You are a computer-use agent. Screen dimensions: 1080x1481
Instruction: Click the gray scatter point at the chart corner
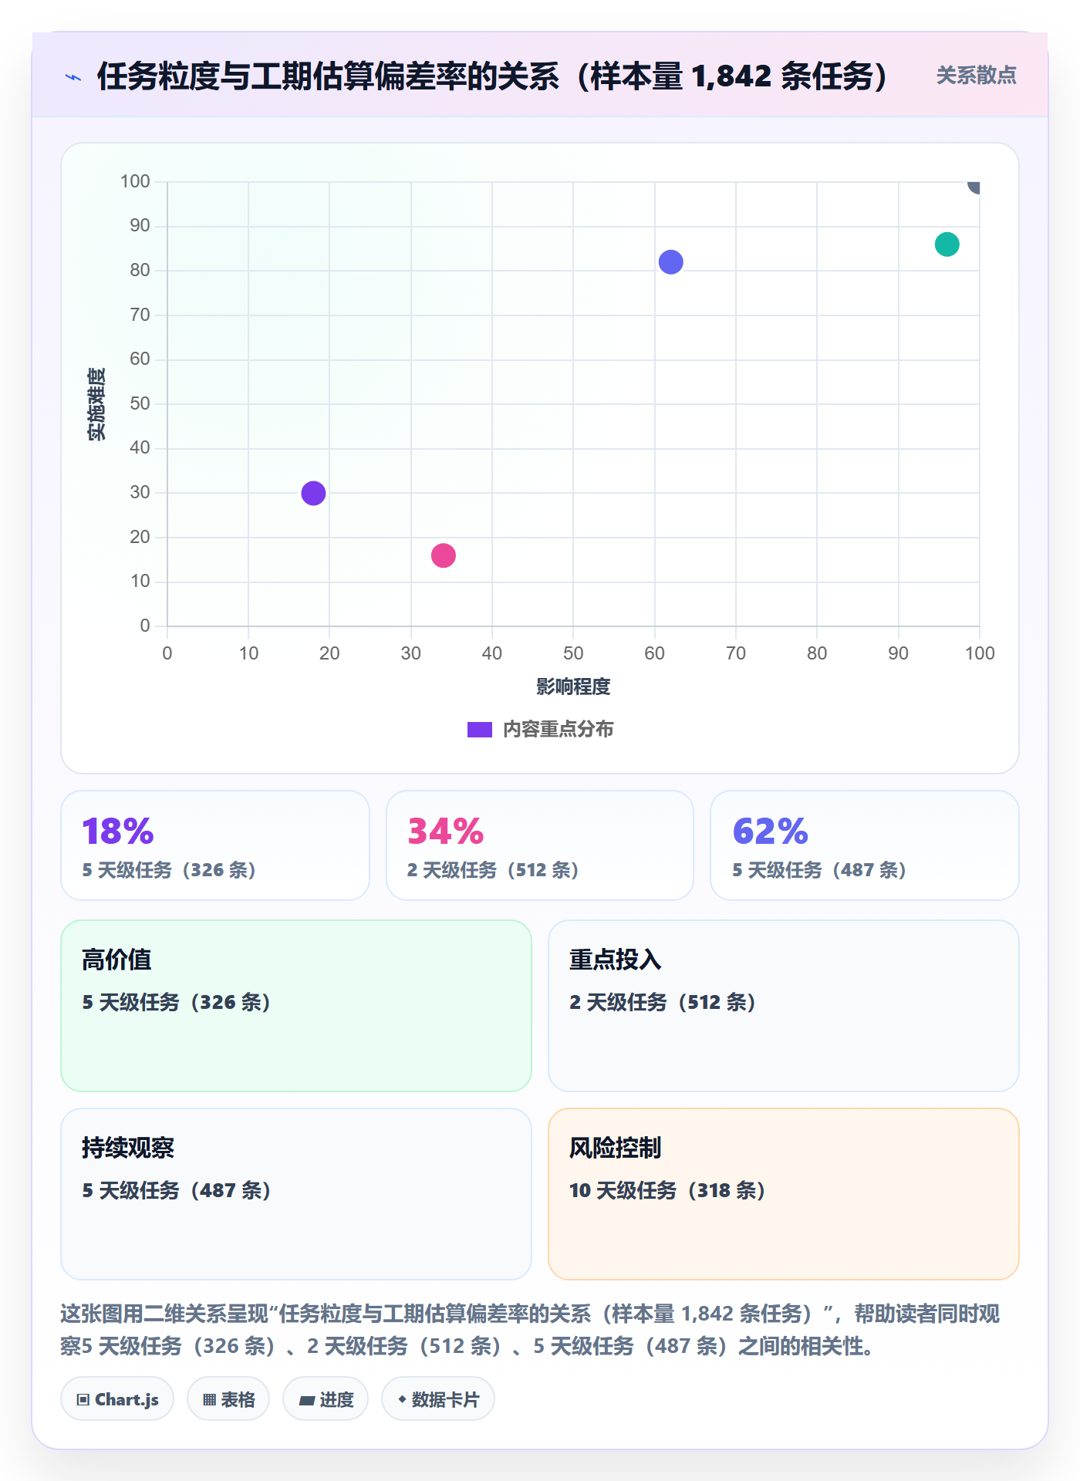975,186
